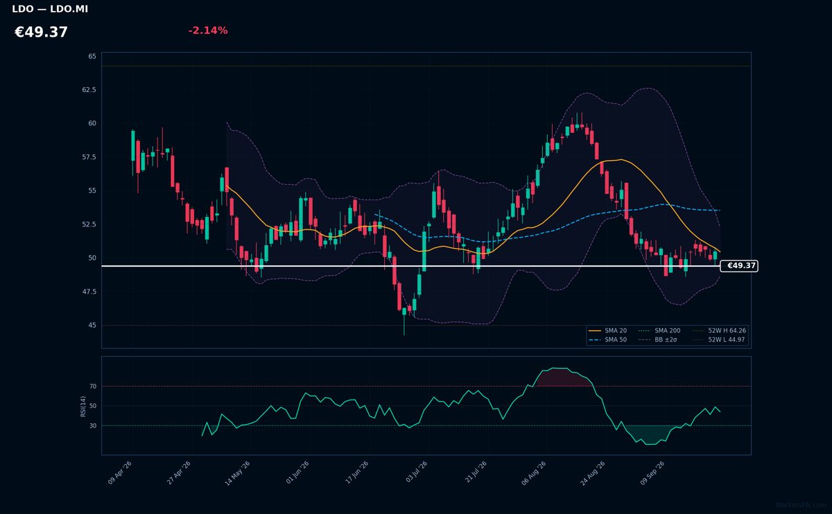Click the 21 Jul '26 date label
The height and width of the screenshot is (514, 832).
[475, 473]
